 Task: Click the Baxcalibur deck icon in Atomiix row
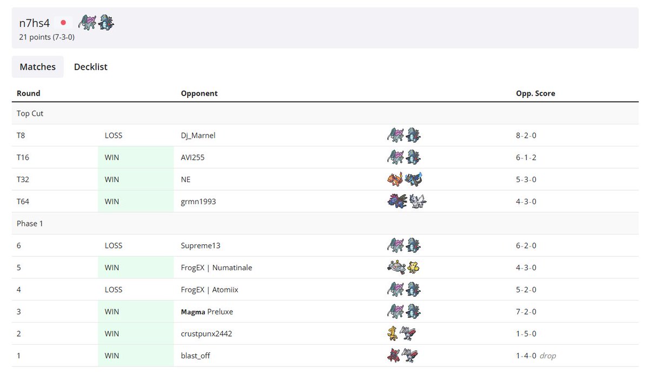(413, 290)
